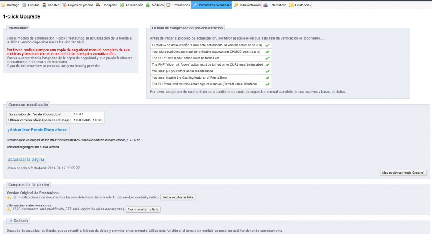The height and width of the screenshot is (234, 432).
Task: Click Comparación de versión legend
Action: pos(29,184)
